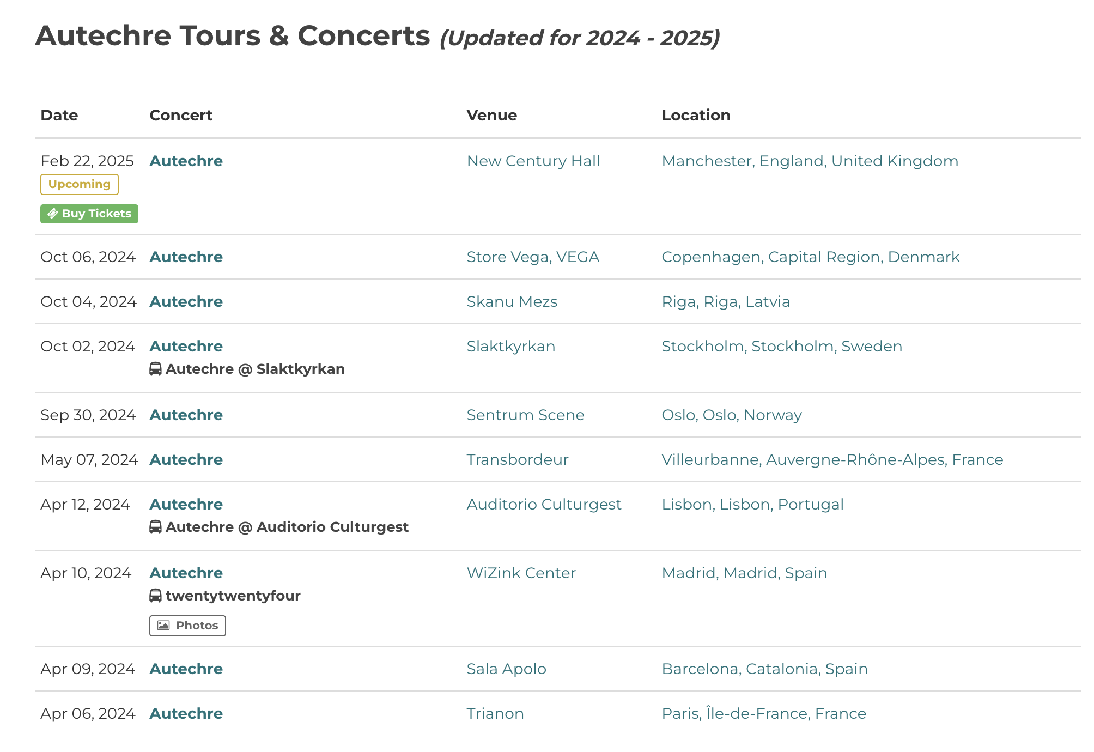
Task: Open the Sala Apolo venue link
Action: (x=506, y=669)
